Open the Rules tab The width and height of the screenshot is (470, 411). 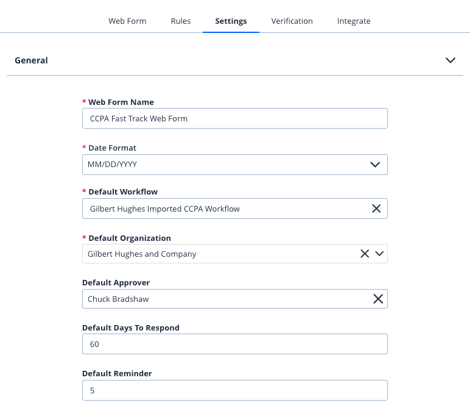point(181,21)
